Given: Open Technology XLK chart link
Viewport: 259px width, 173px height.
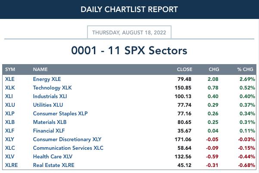Looking at the screenshot, I should (x=53, y=88).
